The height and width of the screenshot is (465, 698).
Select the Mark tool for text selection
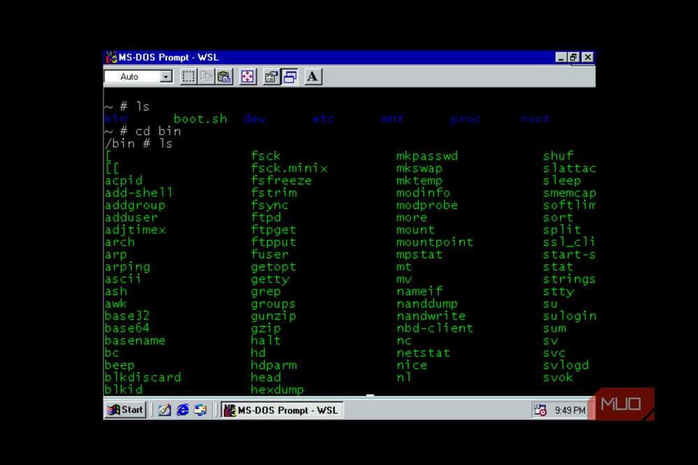[x=188, y=77]
